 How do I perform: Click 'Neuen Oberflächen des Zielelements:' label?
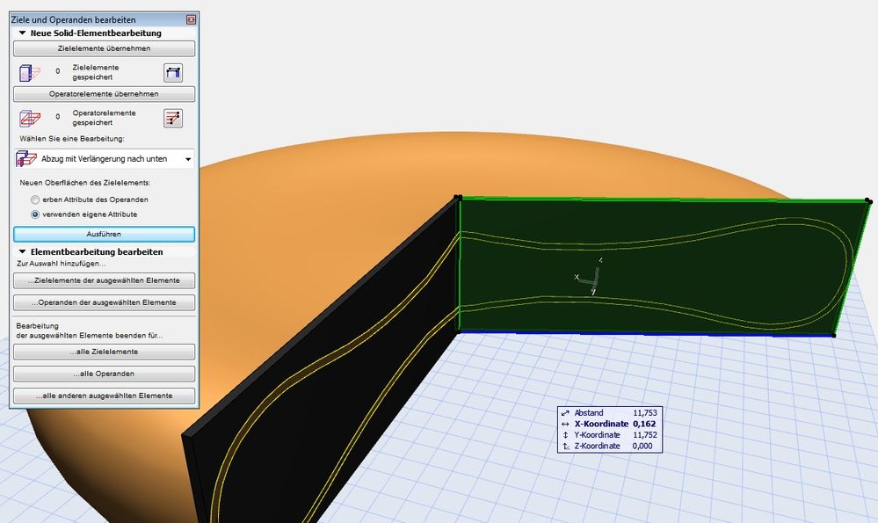click(84, 183)
